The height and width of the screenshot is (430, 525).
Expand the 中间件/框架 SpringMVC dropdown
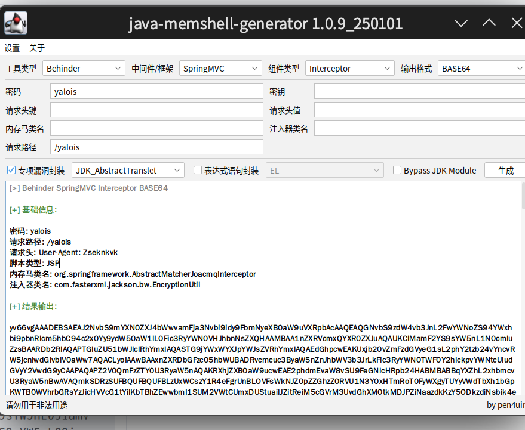pos(220,68)
